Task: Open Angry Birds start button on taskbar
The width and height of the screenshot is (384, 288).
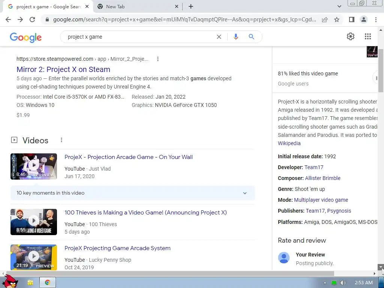Action: pos(10,282)
